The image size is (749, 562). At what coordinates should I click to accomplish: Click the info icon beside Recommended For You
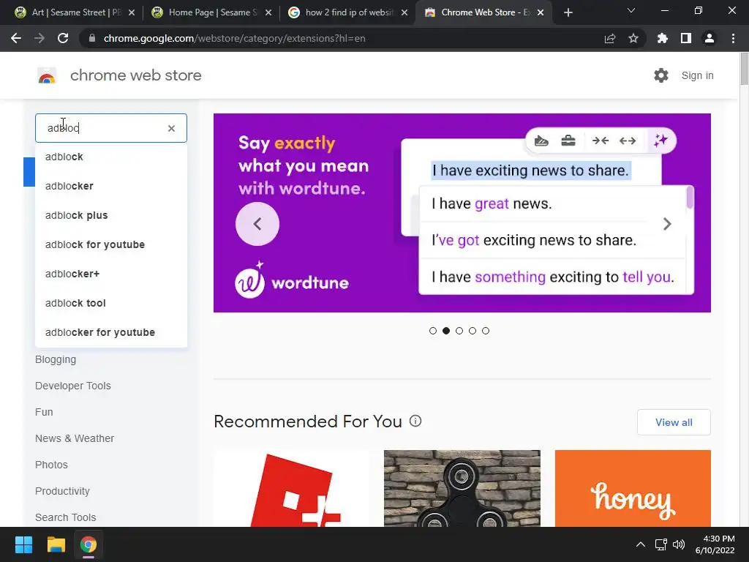point(415,421)
